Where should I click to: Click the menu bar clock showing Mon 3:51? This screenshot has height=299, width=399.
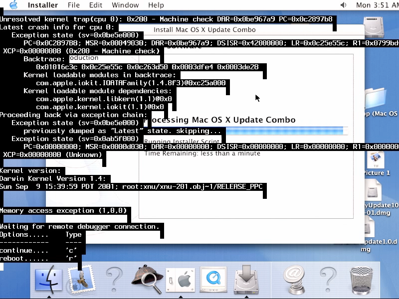(x=378, y=5)
